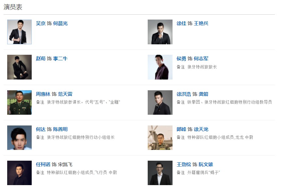Viewport: 282px width, 190px height.
Task: Open the portrait thumbnail beside 侯勇
Action: [160, 67]
